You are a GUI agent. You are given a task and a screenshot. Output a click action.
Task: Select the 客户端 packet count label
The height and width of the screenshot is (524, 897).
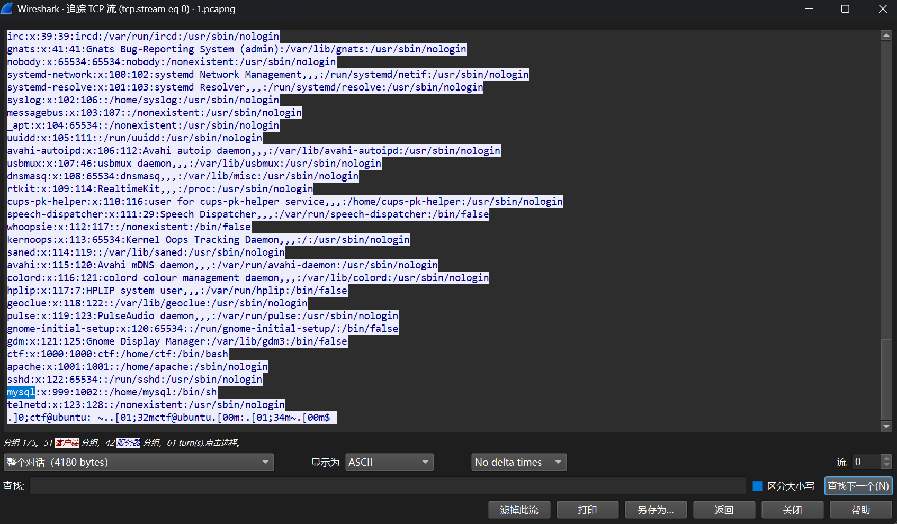(x=67, y=442)
